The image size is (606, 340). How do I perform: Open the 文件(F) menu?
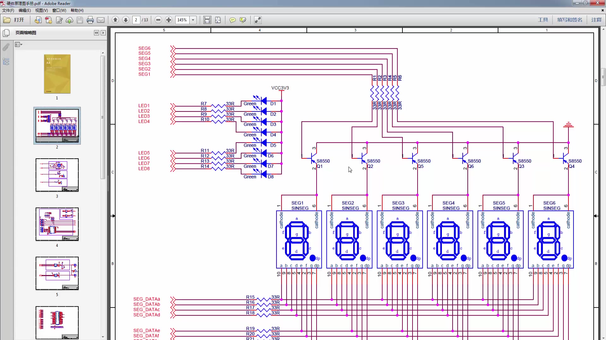click(x=8, y=10)
